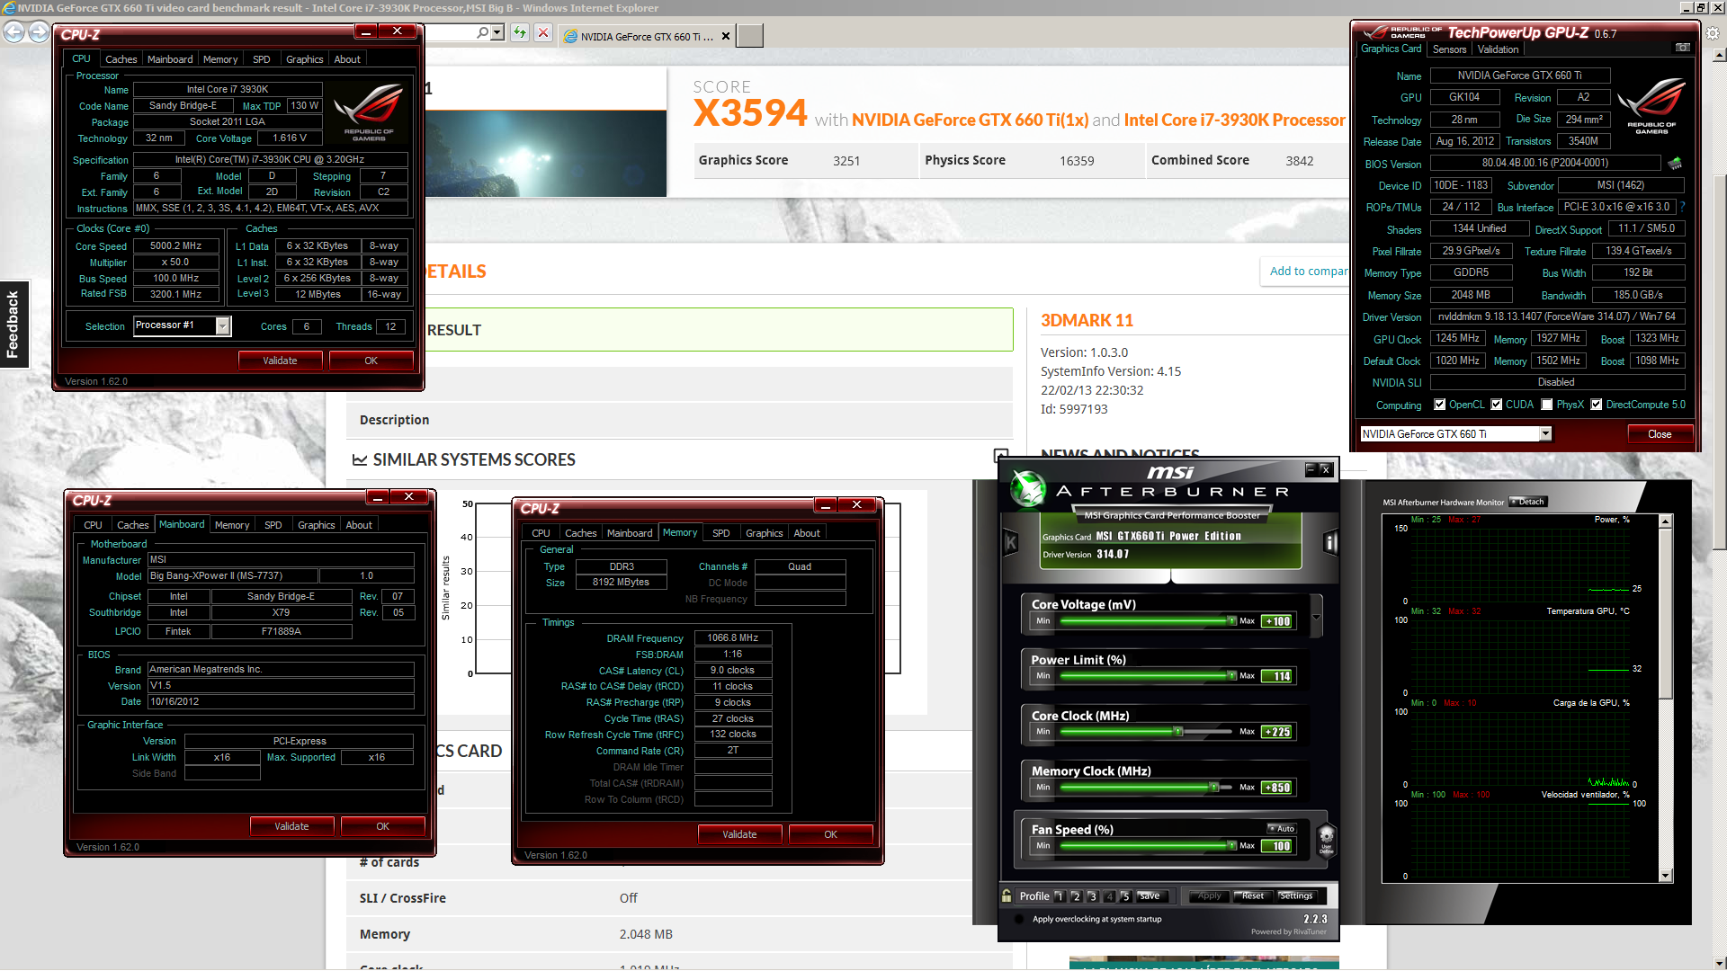Click the ROG logo in GPU-Z window
Viewport: 1727px width, 971px height.
(1651, 106)
